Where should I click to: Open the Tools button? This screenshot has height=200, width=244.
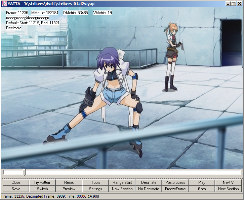coord(95,182)
